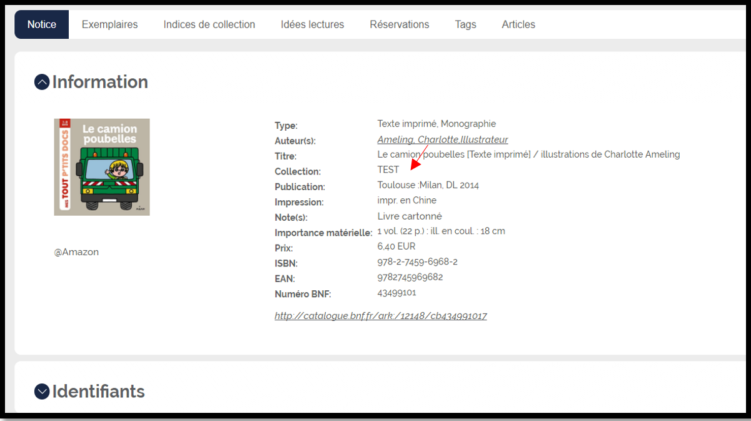This screenshot has height=421, width=751.
Task: Click the impression value impr. en Chine
Action: [407, 200]
